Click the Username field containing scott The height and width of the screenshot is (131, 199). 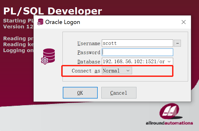tap(137, 43)
